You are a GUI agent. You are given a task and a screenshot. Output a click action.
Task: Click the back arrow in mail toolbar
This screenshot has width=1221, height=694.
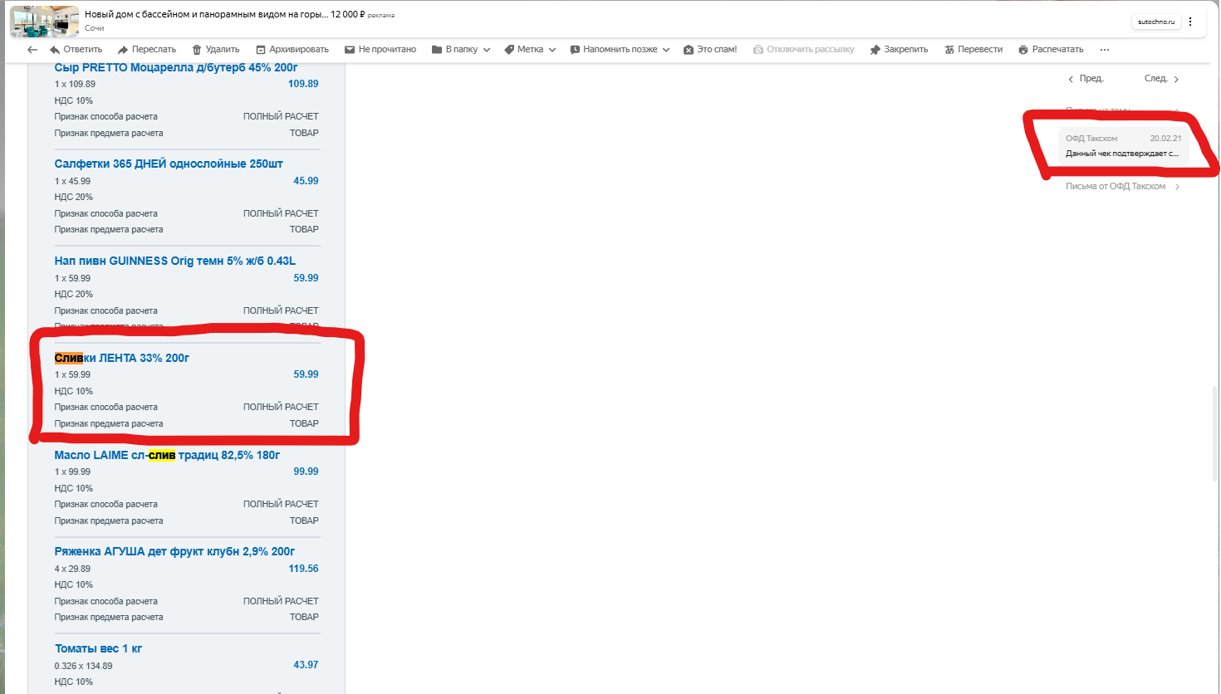point(32,50)
